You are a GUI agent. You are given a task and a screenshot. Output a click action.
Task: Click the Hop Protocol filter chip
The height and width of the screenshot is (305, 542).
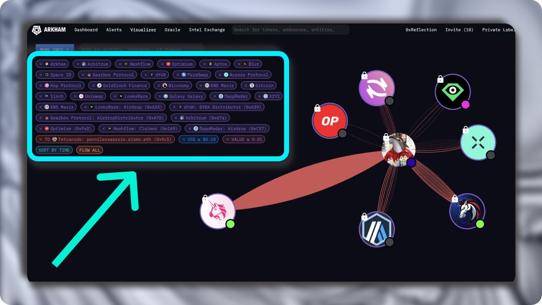(60, 85)
